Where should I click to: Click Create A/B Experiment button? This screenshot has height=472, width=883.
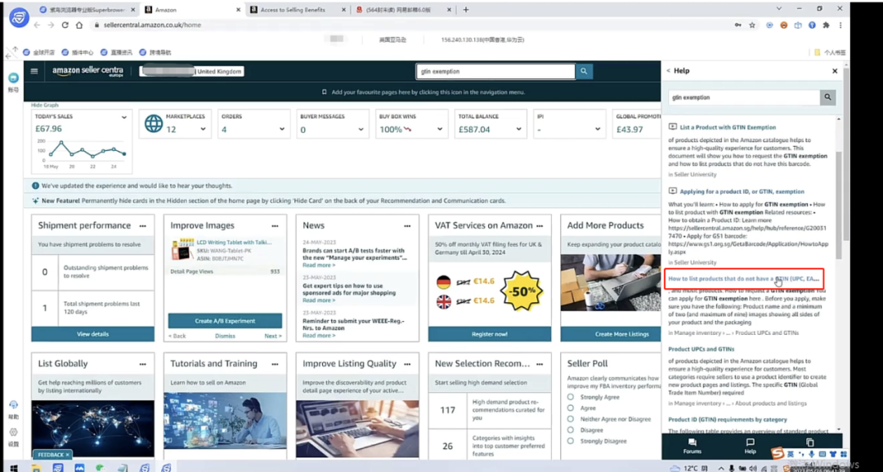coord(226,321)
